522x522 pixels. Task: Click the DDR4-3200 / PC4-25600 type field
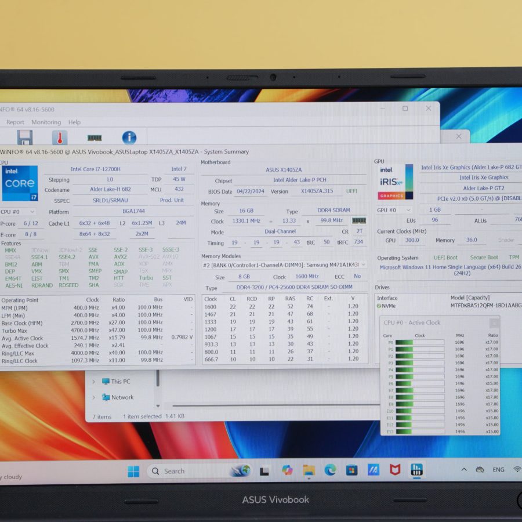coord(294,287)
